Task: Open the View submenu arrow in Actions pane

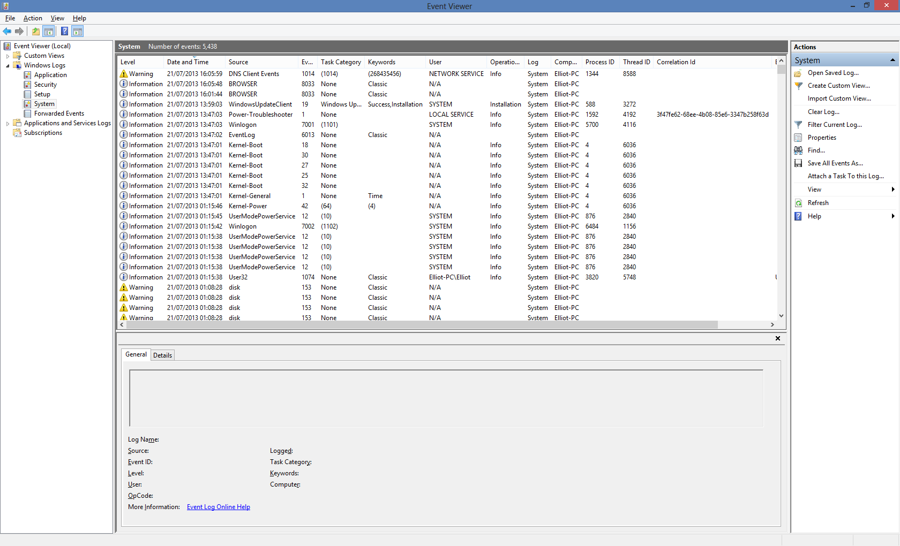Action: 893,189
